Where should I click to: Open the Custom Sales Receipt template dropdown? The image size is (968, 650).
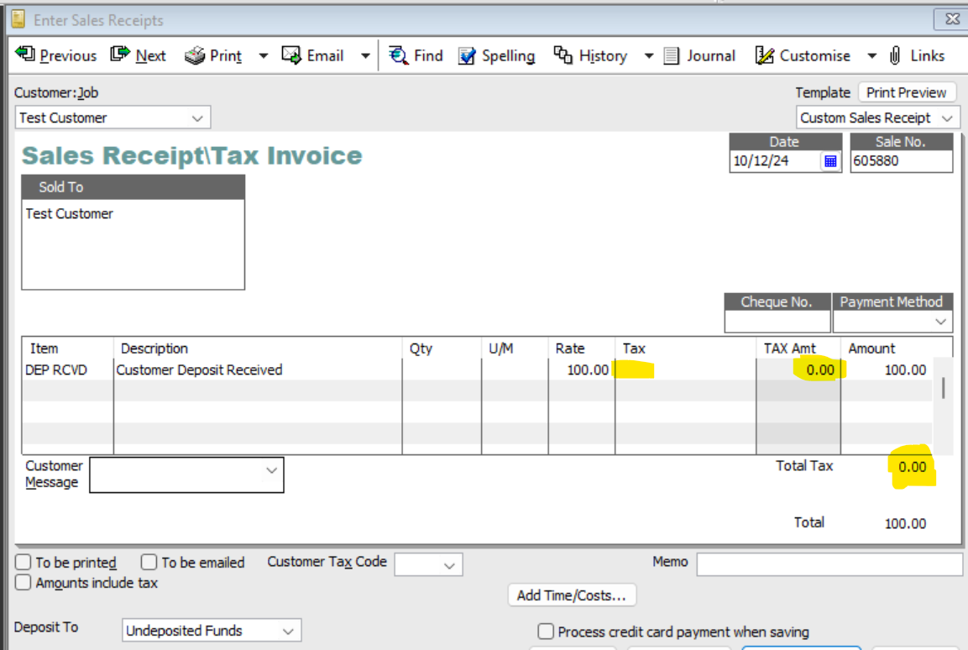coord(947,118)
